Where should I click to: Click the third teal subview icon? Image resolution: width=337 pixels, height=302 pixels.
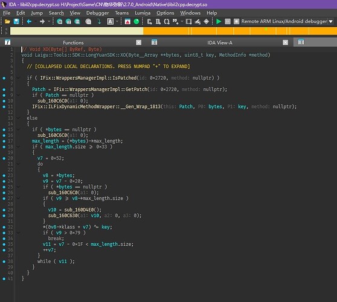pos(77,22)
